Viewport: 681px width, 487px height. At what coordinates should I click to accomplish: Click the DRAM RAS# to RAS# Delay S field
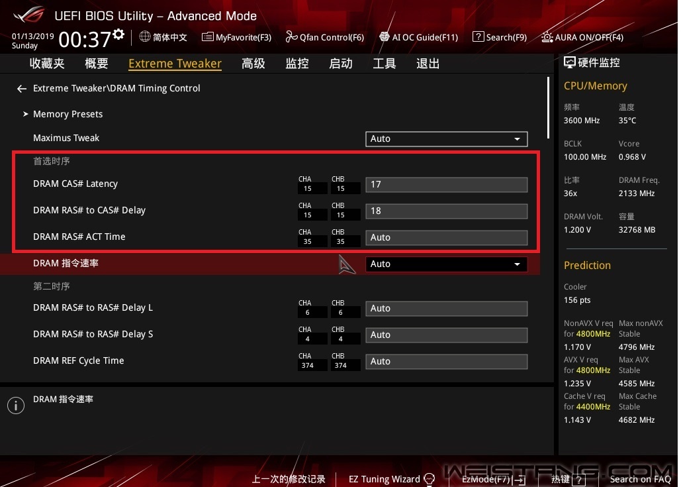point(447,335)
